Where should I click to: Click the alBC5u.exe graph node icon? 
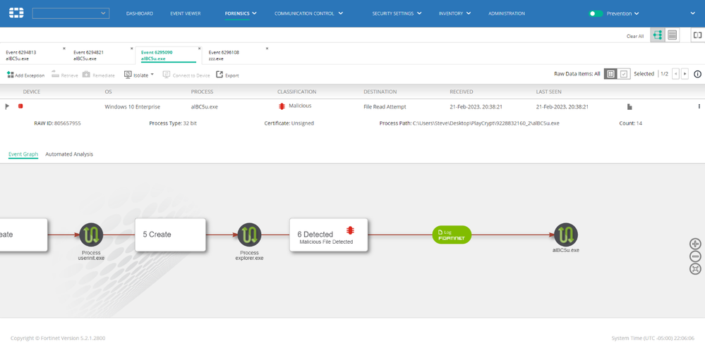pyautogui.click(x=565, y=235)
